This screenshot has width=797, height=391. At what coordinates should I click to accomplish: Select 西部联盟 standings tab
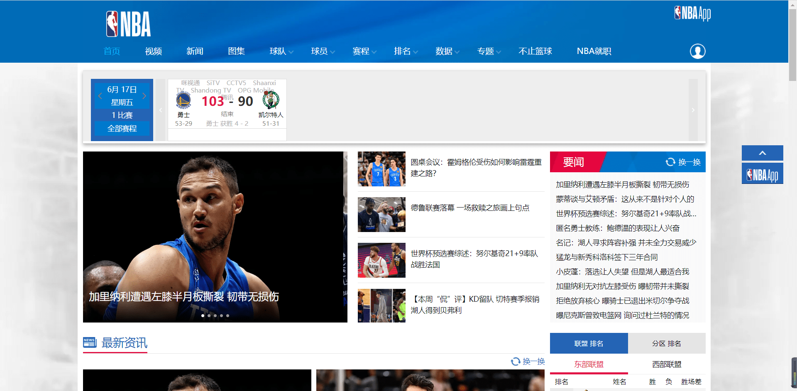[x=667, y=364]
